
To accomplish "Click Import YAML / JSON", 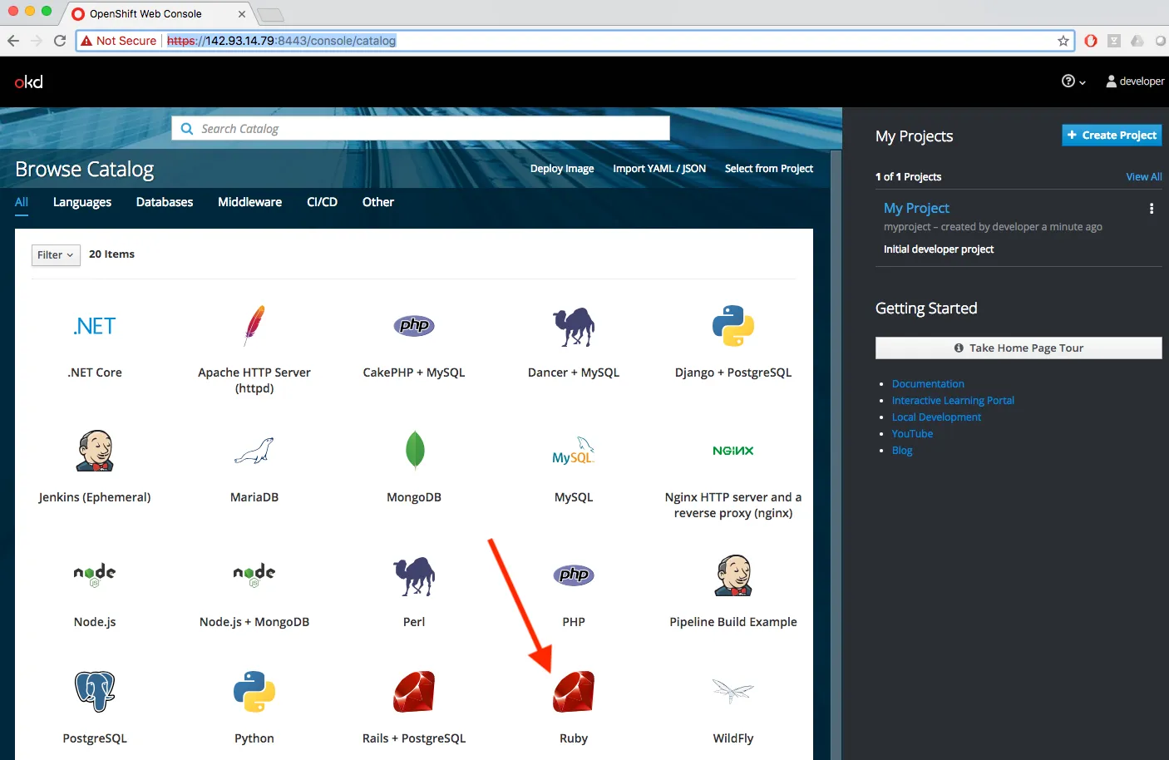I will point(659,169).
